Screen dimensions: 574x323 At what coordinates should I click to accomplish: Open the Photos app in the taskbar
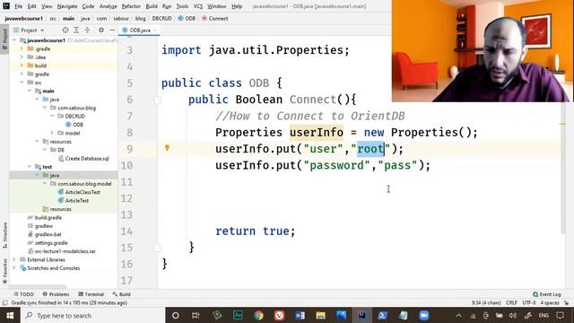pos(341,315)
